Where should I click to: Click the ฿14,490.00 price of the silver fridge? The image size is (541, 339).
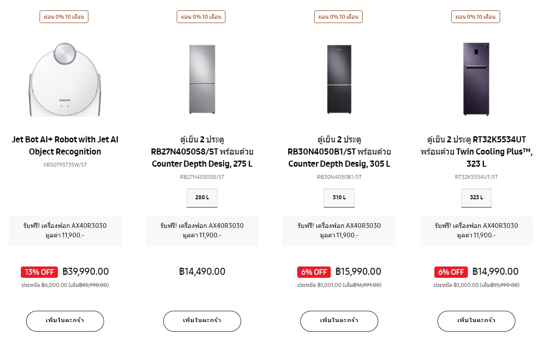(x=202, y=272)
